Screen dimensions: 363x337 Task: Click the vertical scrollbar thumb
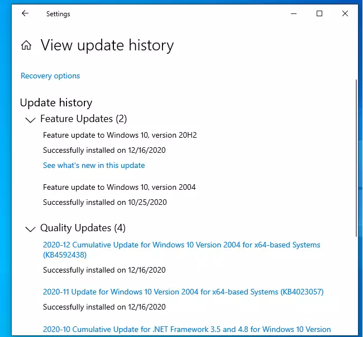[x=356, y=158]
